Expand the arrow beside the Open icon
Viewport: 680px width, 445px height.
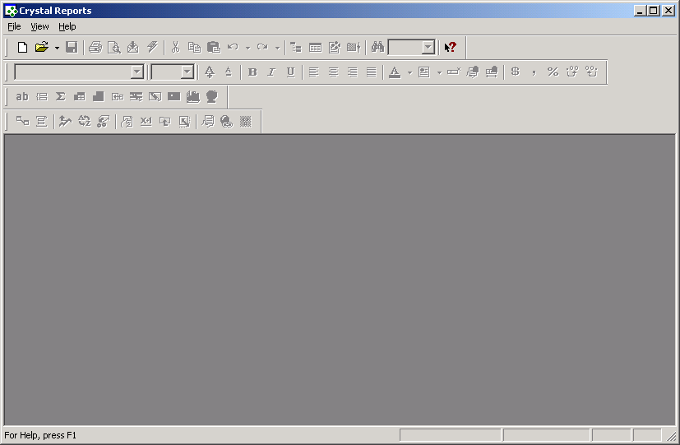pyautogui.click(x=57, y=48)
